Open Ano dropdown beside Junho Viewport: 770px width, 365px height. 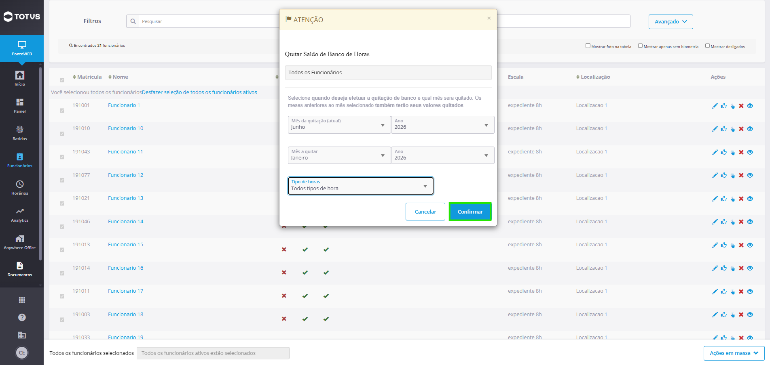point(442,125)
